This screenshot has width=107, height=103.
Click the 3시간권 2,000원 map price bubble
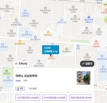point(50,50)
